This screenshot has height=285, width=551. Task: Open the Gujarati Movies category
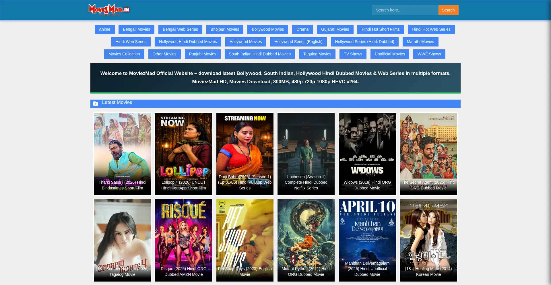click(335, 29)
